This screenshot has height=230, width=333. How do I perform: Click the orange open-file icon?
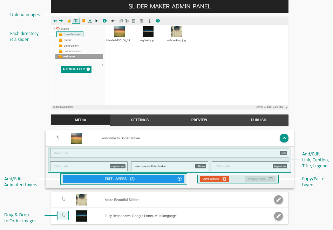(x=84, y=21)
